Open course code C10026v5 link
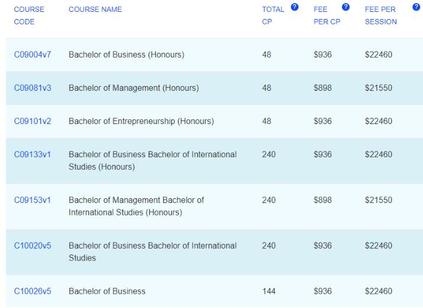Viewport: 423px width, 308px height. click(33, 291)
